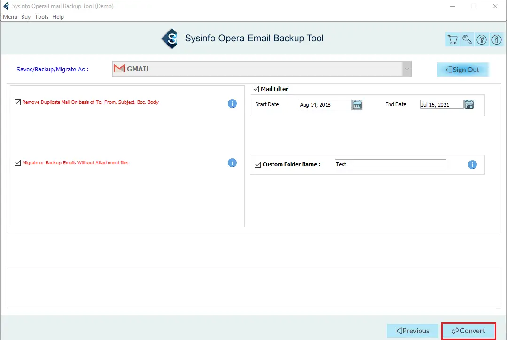The height and width of the screenshot is (340, 507).
Task: Uncheck Remove Duplicate Mail checkbox
Action: click(18, 102)
